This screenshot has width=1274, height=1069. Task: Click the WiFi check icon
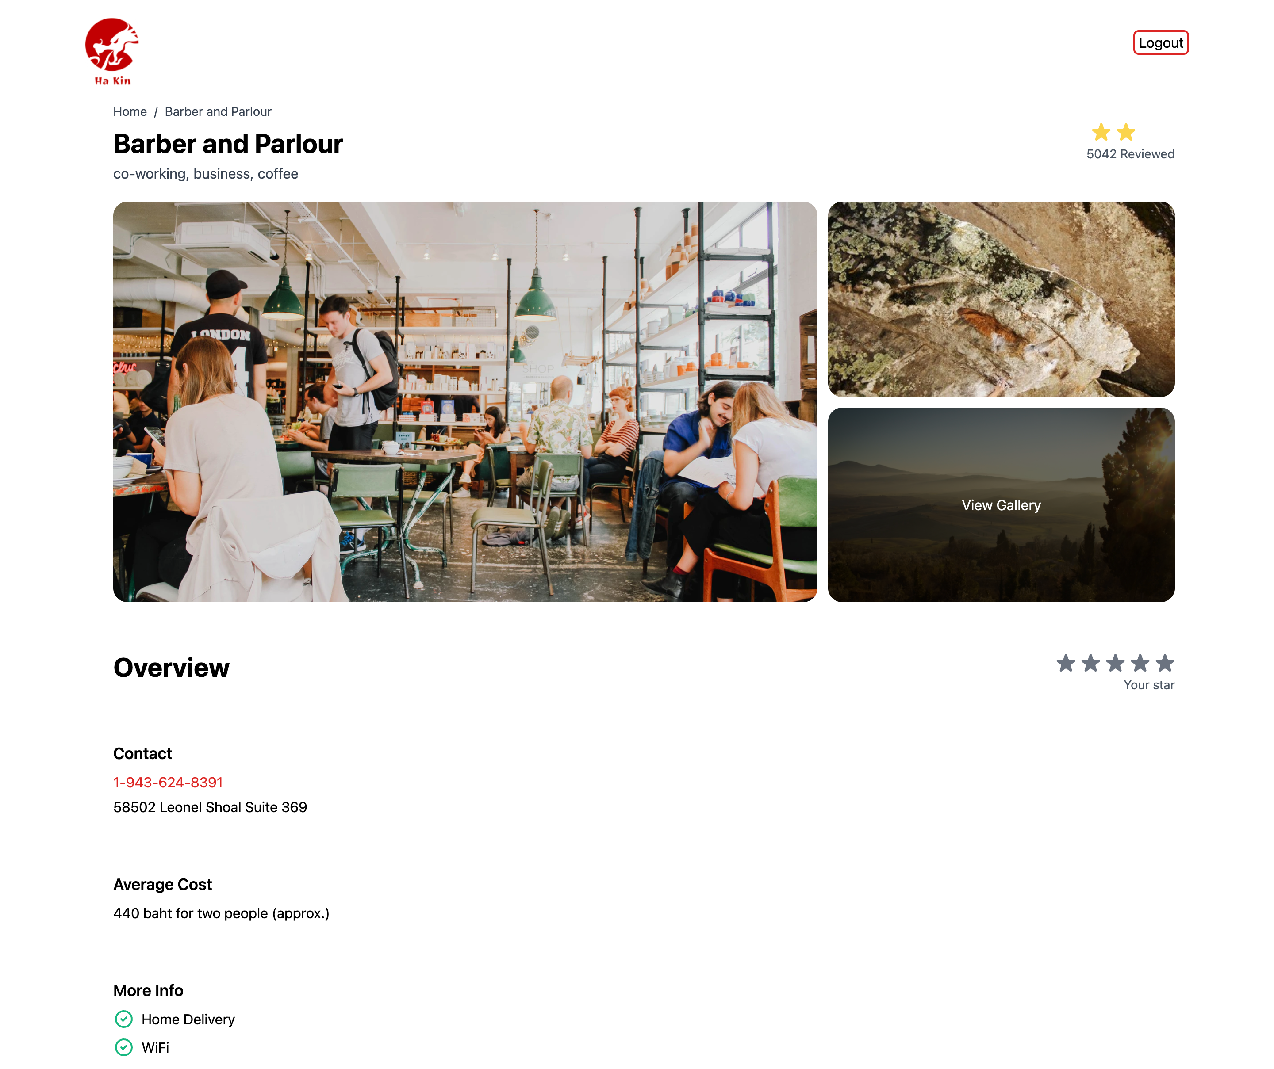[x=124, y=1047]
